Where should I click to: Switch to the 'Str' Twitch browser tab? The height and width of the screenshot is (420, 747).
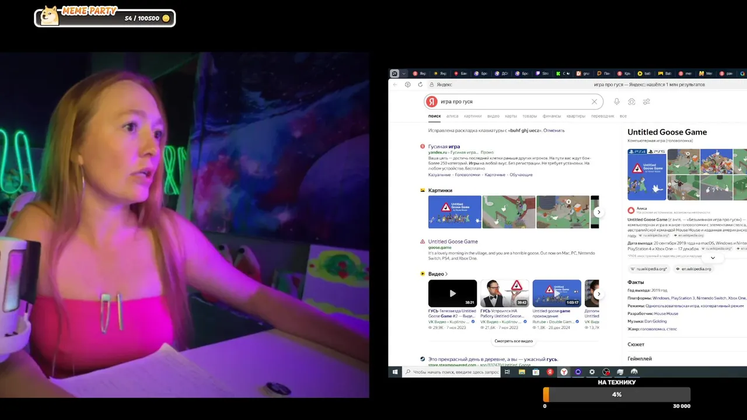tap(543, 73)
